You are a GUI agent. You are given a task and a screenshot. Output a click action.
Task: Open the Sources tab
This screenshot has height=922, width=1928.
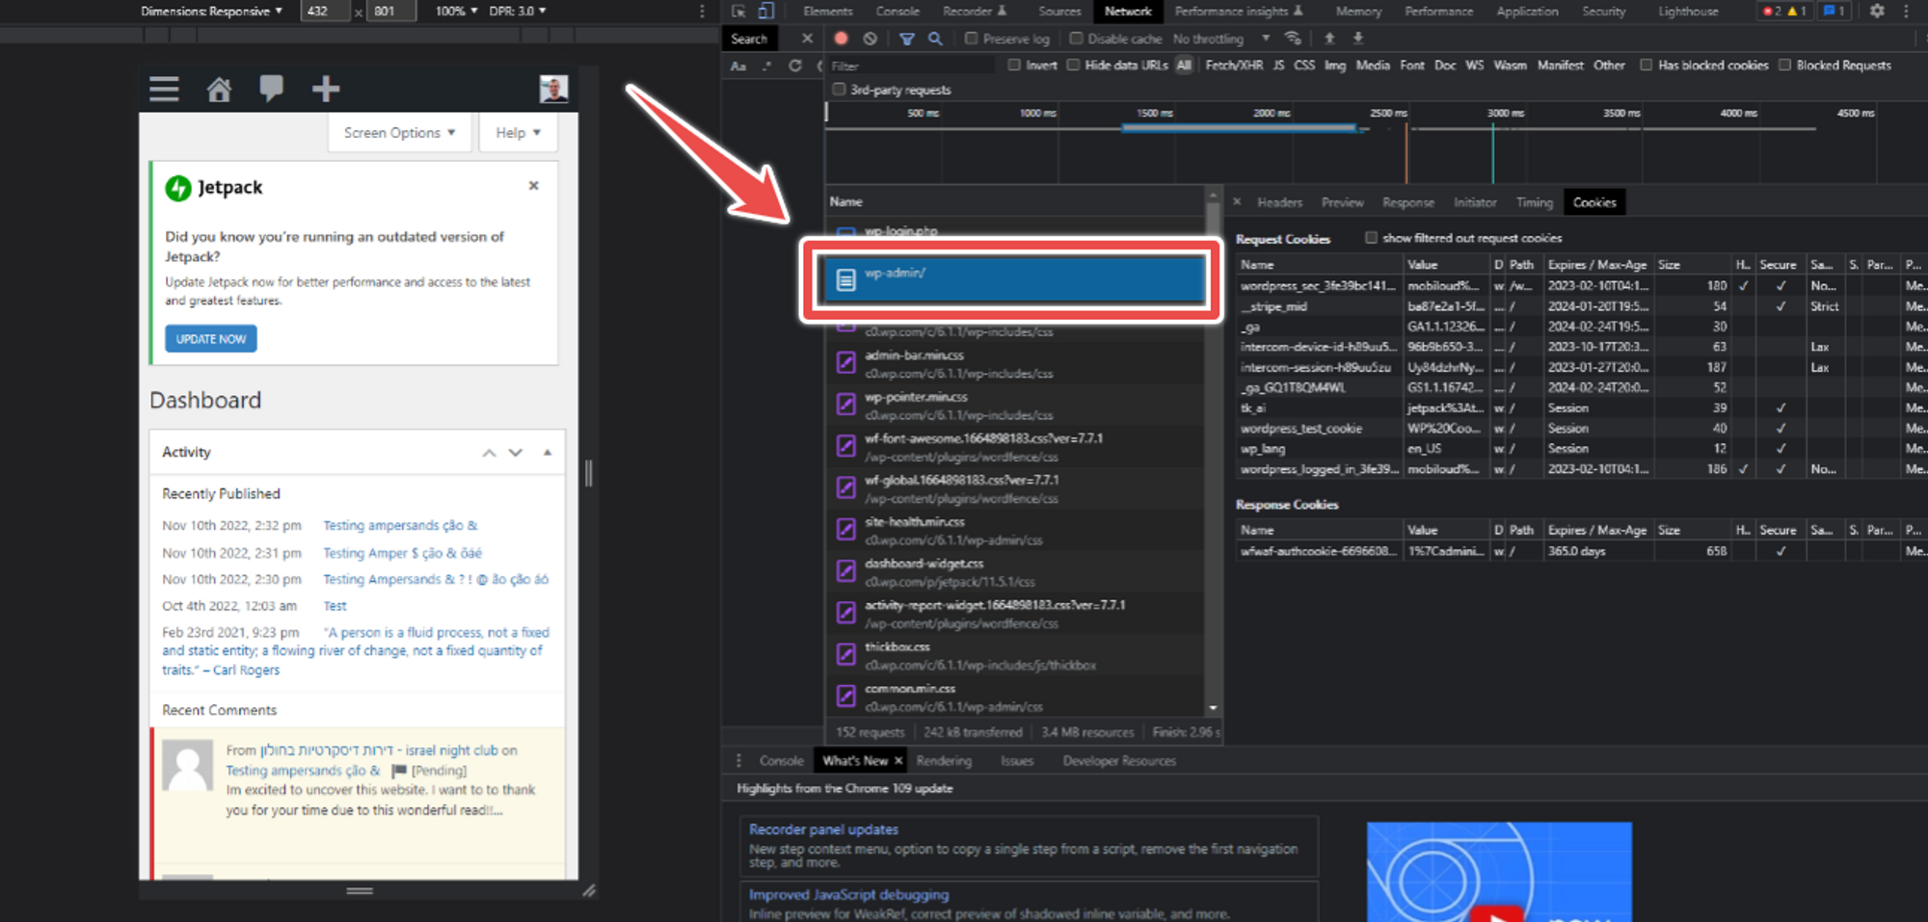point(1059,12)
